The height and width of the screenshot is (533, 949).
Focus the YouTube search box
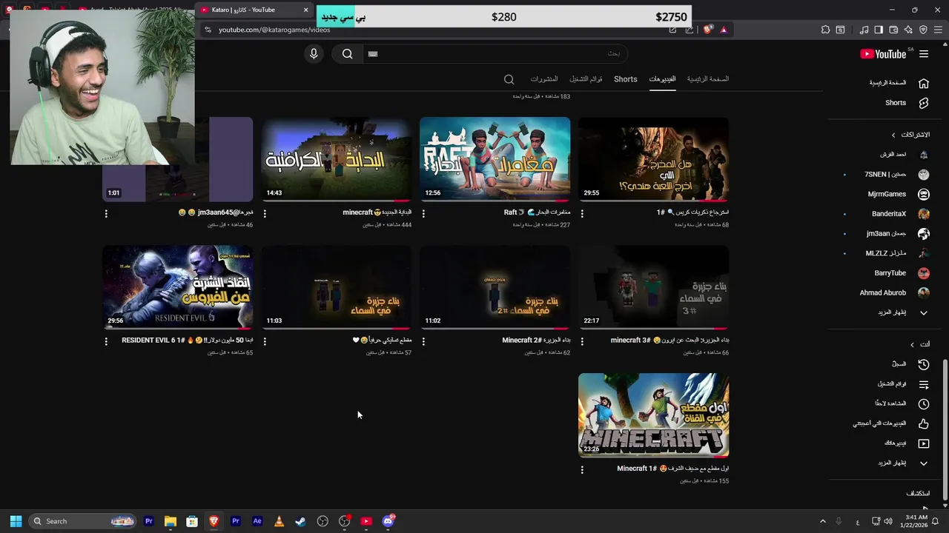coord(495,54)
